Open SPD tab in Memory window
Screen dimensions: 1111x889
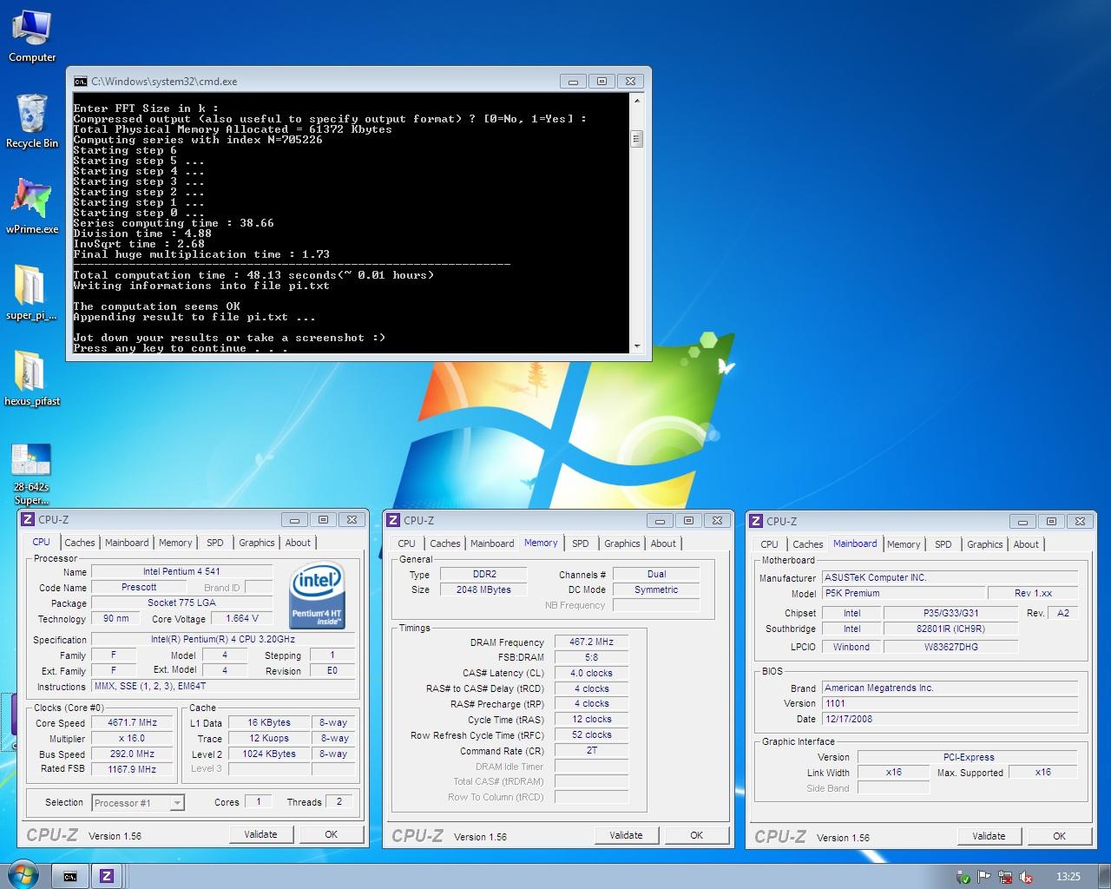[x=581, y=543]
